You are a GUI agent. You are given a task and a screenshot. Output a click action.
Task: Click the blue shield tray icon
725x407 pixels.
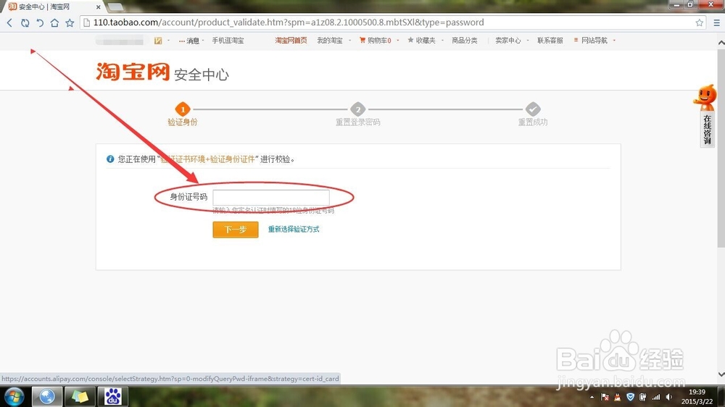click(x=630, y=397)
